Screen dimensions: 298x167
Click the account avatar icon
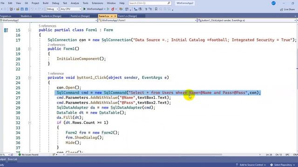(273, 3)
